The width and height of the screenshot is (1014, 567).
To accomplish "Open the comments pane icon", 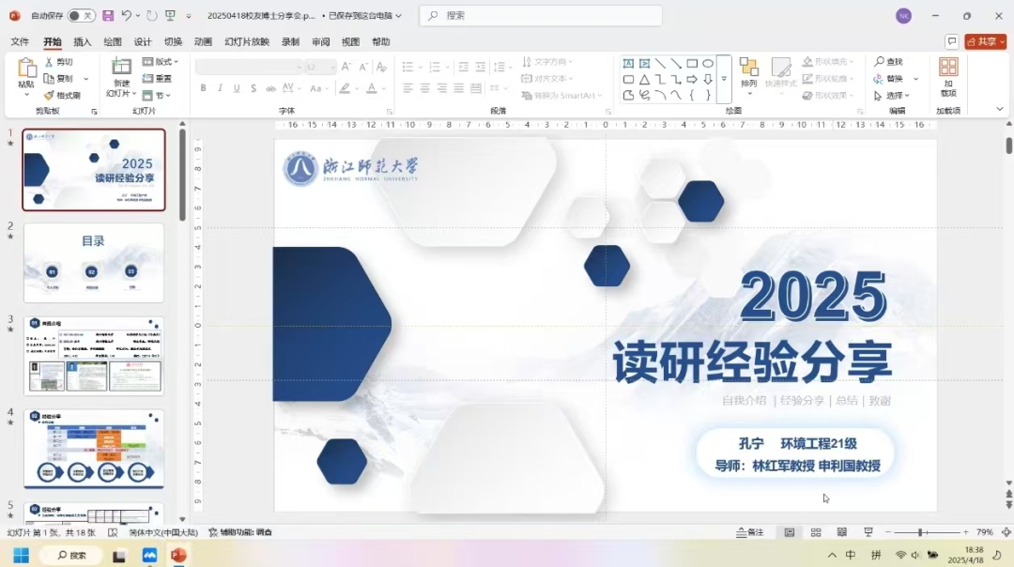I will point(952,41).
